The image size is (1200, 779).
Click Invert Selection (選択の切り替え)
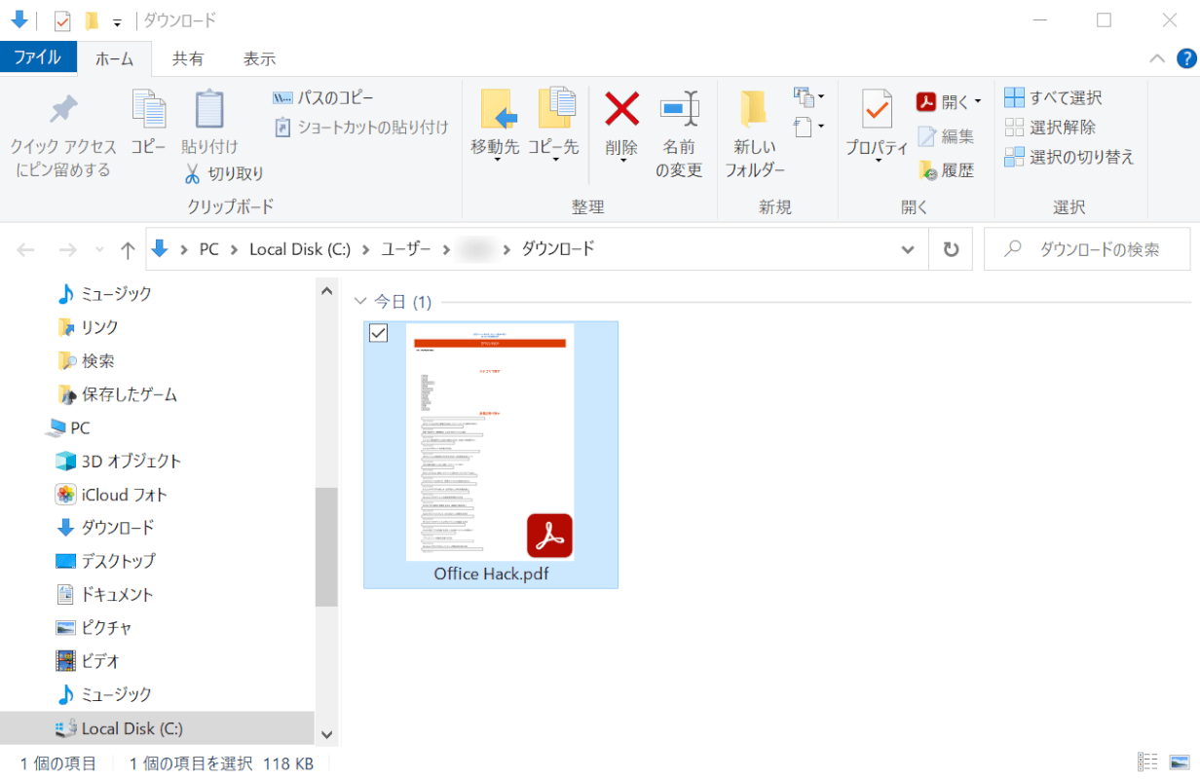click(1069, 157)
